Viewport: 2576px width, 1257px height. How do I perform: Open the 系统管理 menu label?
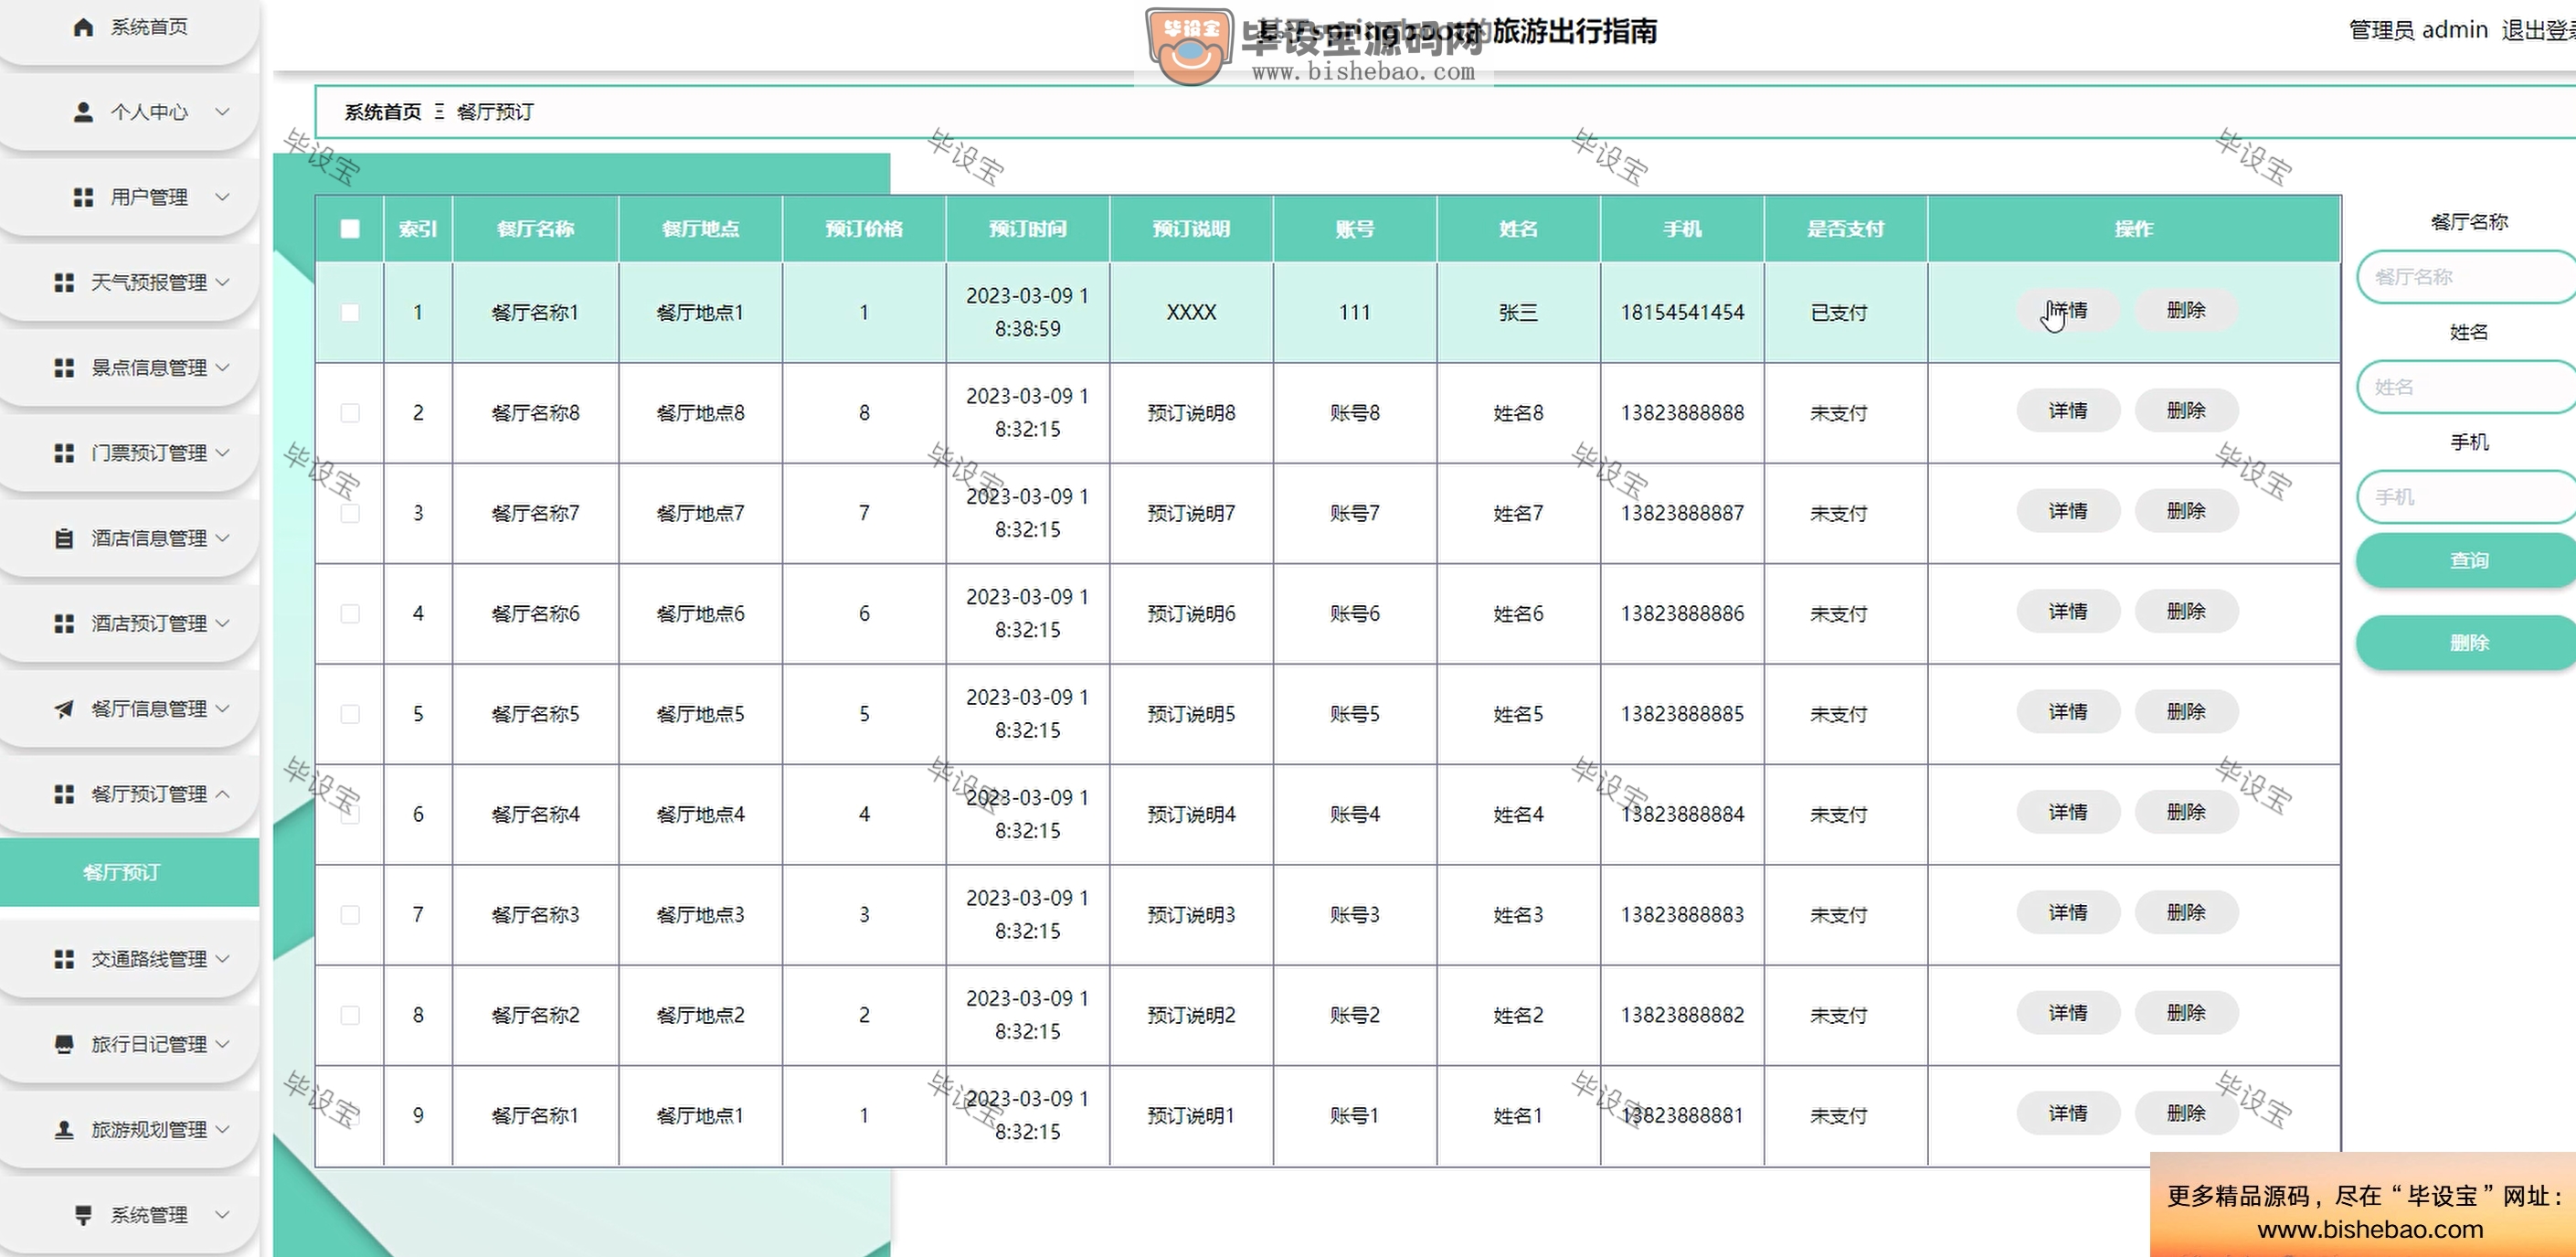point(149,1214)
